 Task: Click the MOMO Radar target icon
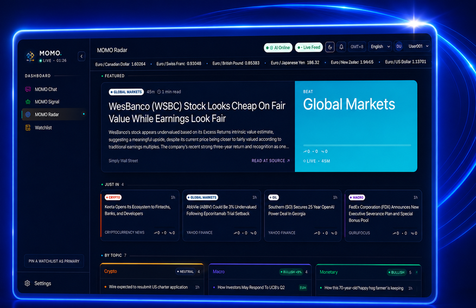tap(28, 114)
